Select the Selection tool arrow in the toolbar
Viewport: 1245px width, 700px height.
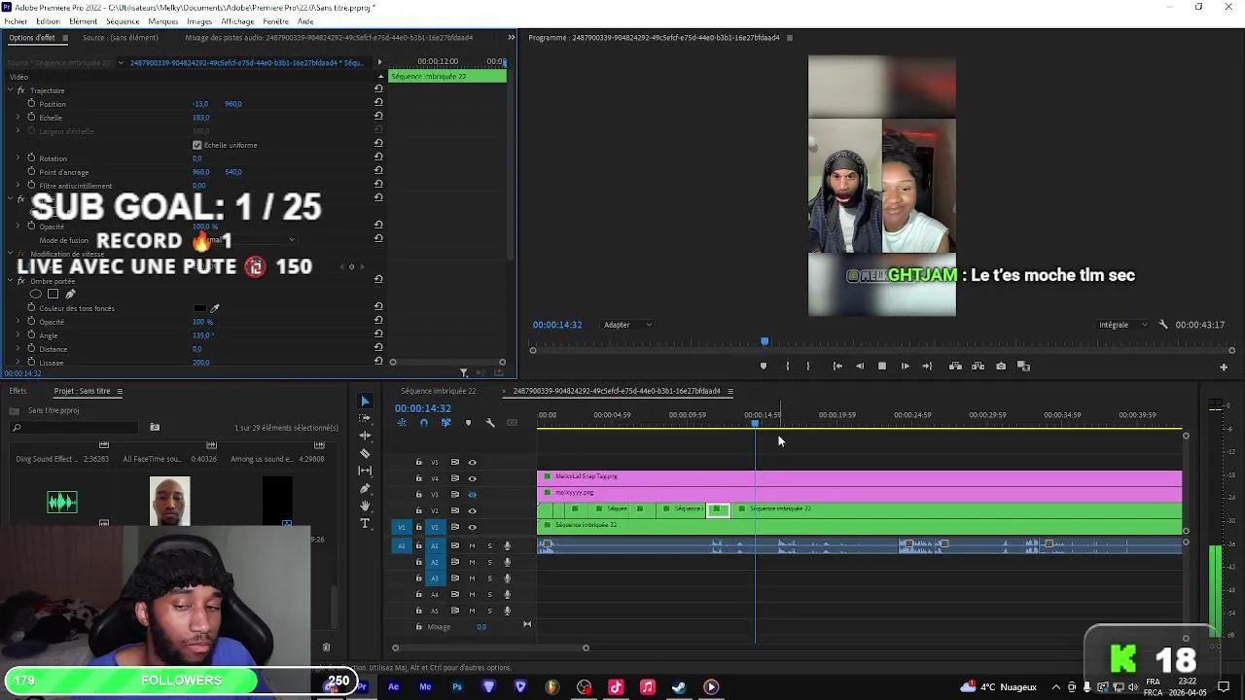coord(365,401)
